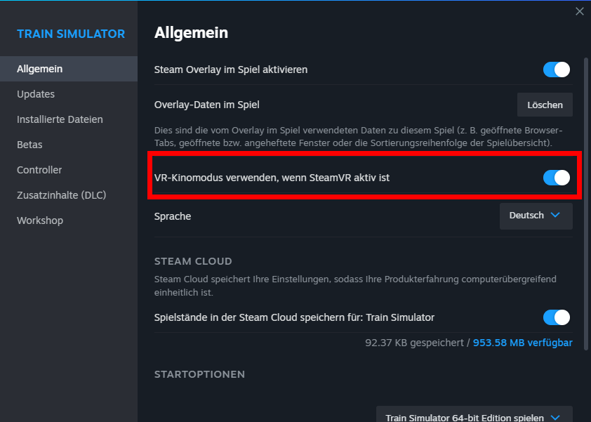591x422 pixels.
Task: Open the Updates section
Action: pos(36,94)
